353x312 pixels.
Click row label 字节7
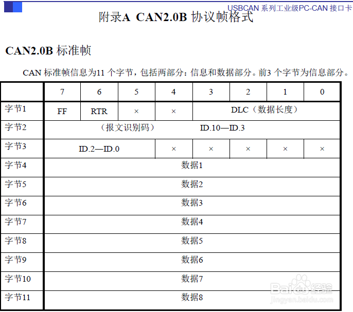(15, 222)
